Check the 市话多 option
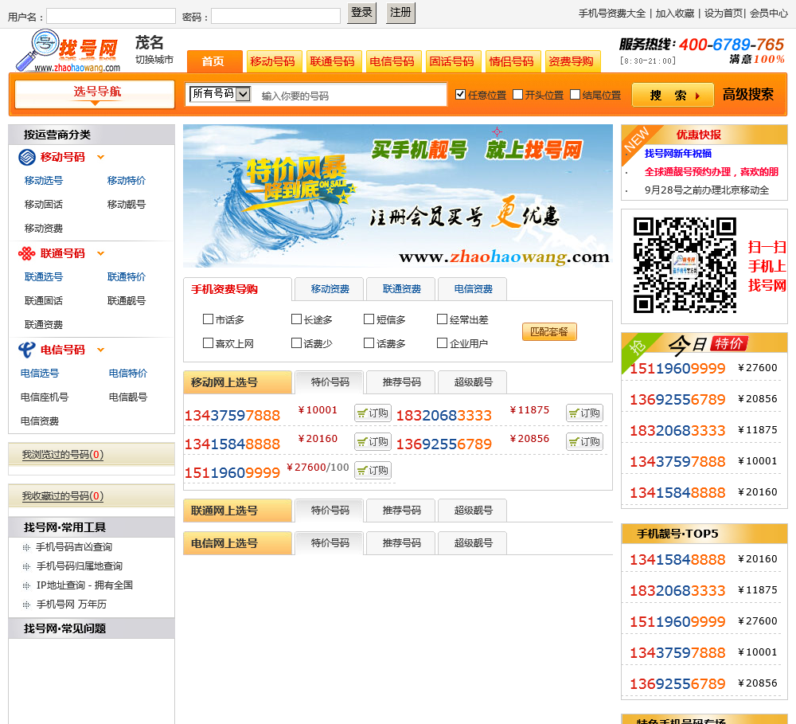 208,319
